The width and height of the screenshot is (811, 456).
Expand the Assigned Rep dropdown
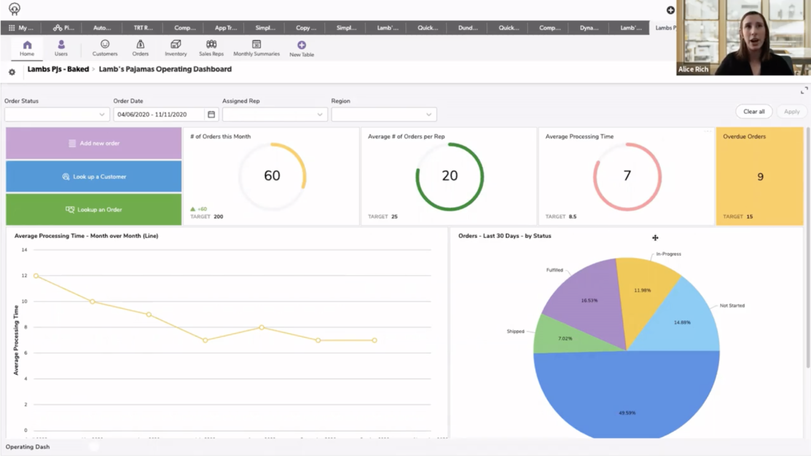click(275, 114)
